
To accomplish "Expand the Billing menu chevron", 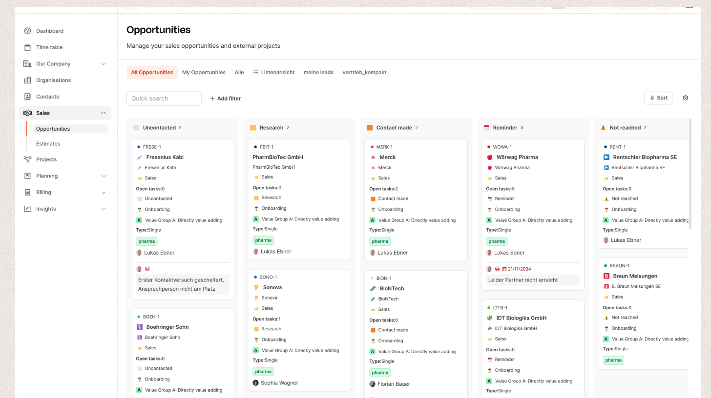I will [x=104, y=192].
